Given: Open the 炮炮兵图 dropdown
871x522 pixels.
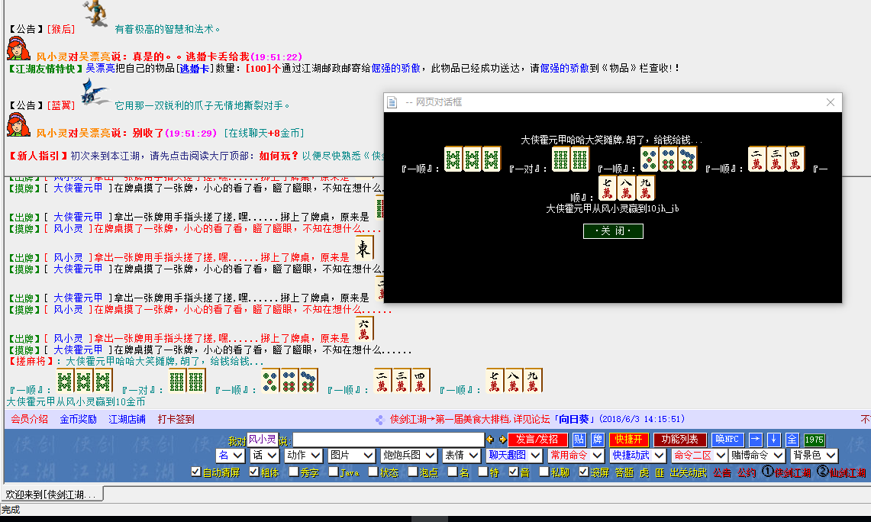Looking at the screenshot, I should pyautogui.click(x=409, y=456).
